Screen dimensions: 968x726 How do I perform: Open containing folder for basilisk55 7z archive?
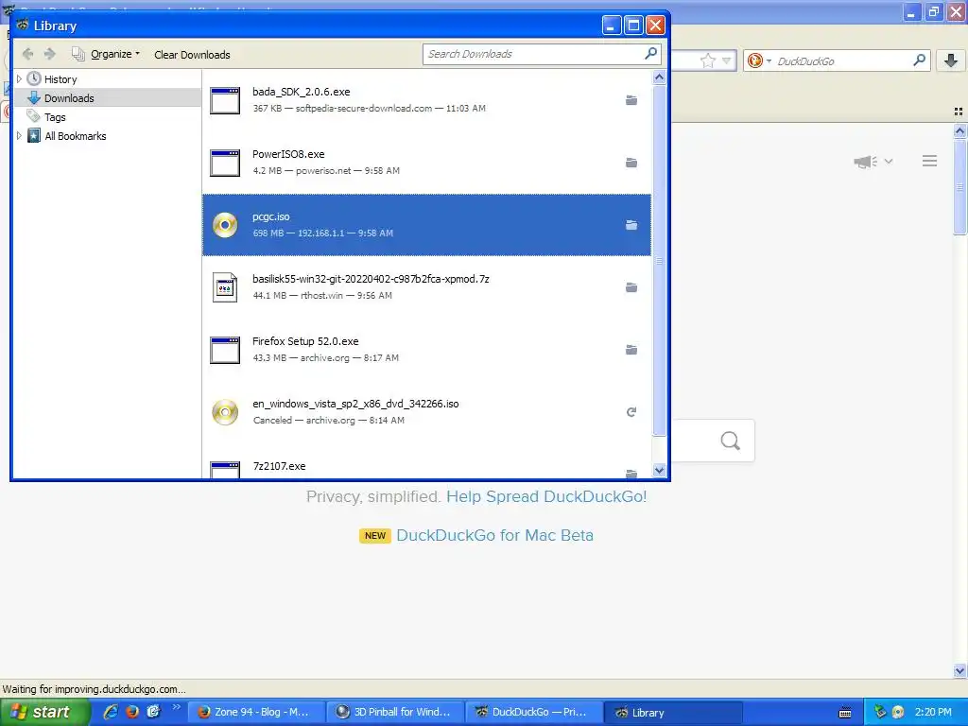pos(631,287)
